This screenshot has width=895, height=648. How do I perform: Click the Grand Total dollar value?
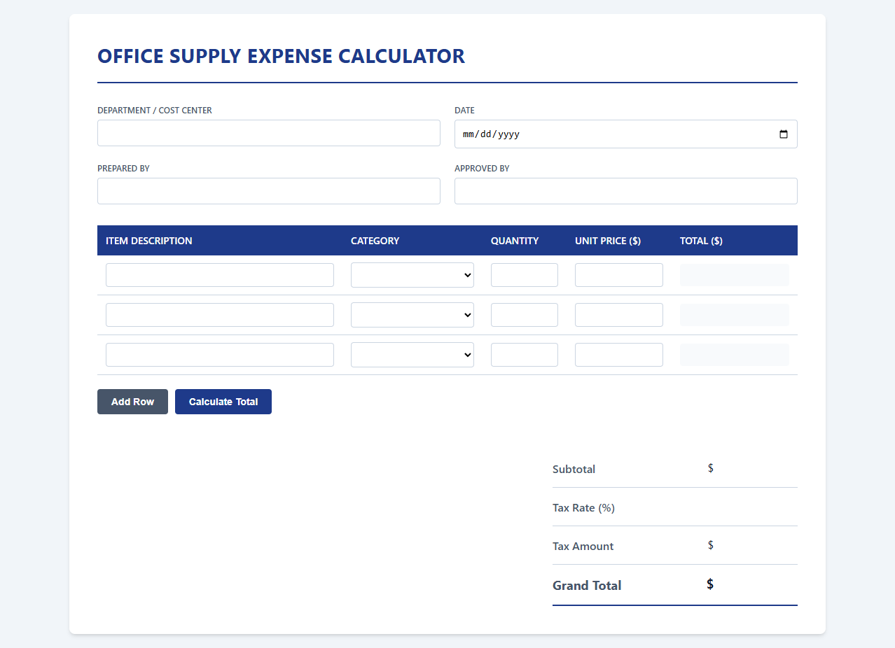click(710, 584)
